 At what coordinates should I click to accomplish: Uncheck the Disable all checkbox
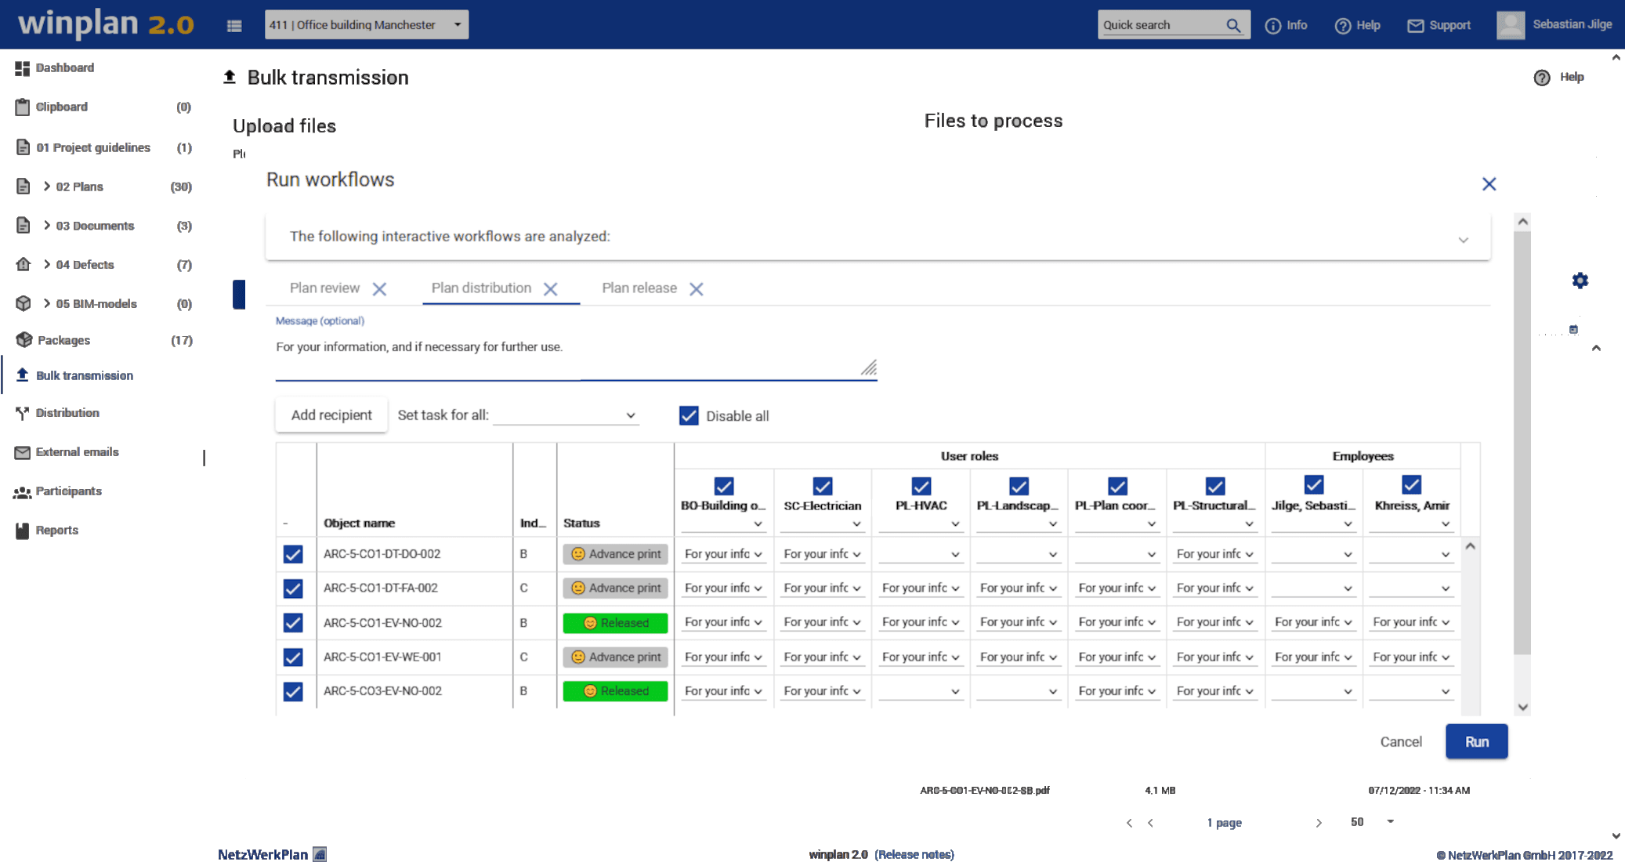689,415
